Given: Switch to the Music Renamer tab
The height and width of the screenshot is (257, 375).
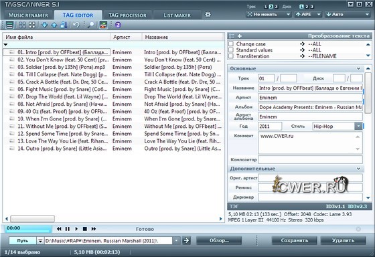Looking at the screenshot, I should 28,15.
